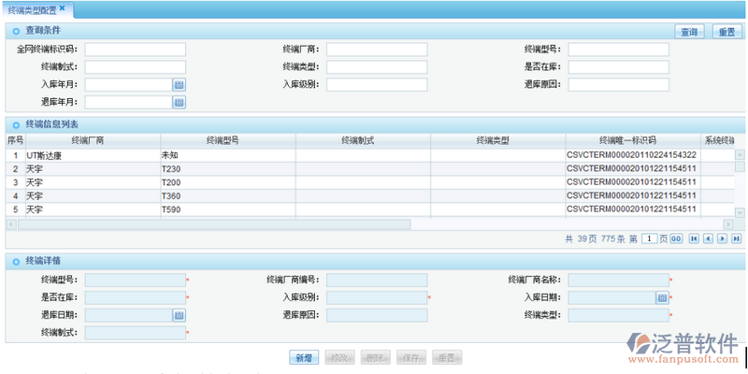The width and height of the screenshot is (748, 374).
Task: Collapse the 终端信息列表 panel
Action: 16,124
